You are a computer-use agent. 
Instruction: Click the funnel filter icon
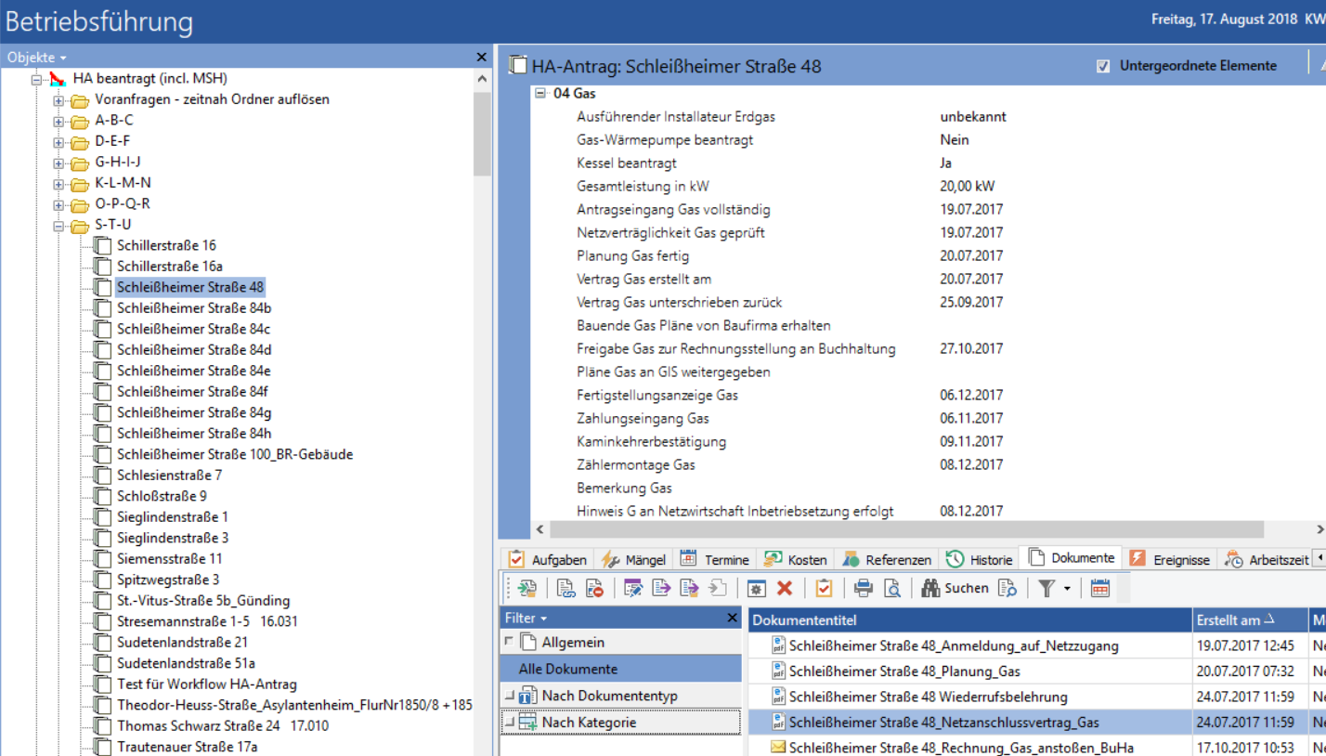click(x=1046, y=588)
